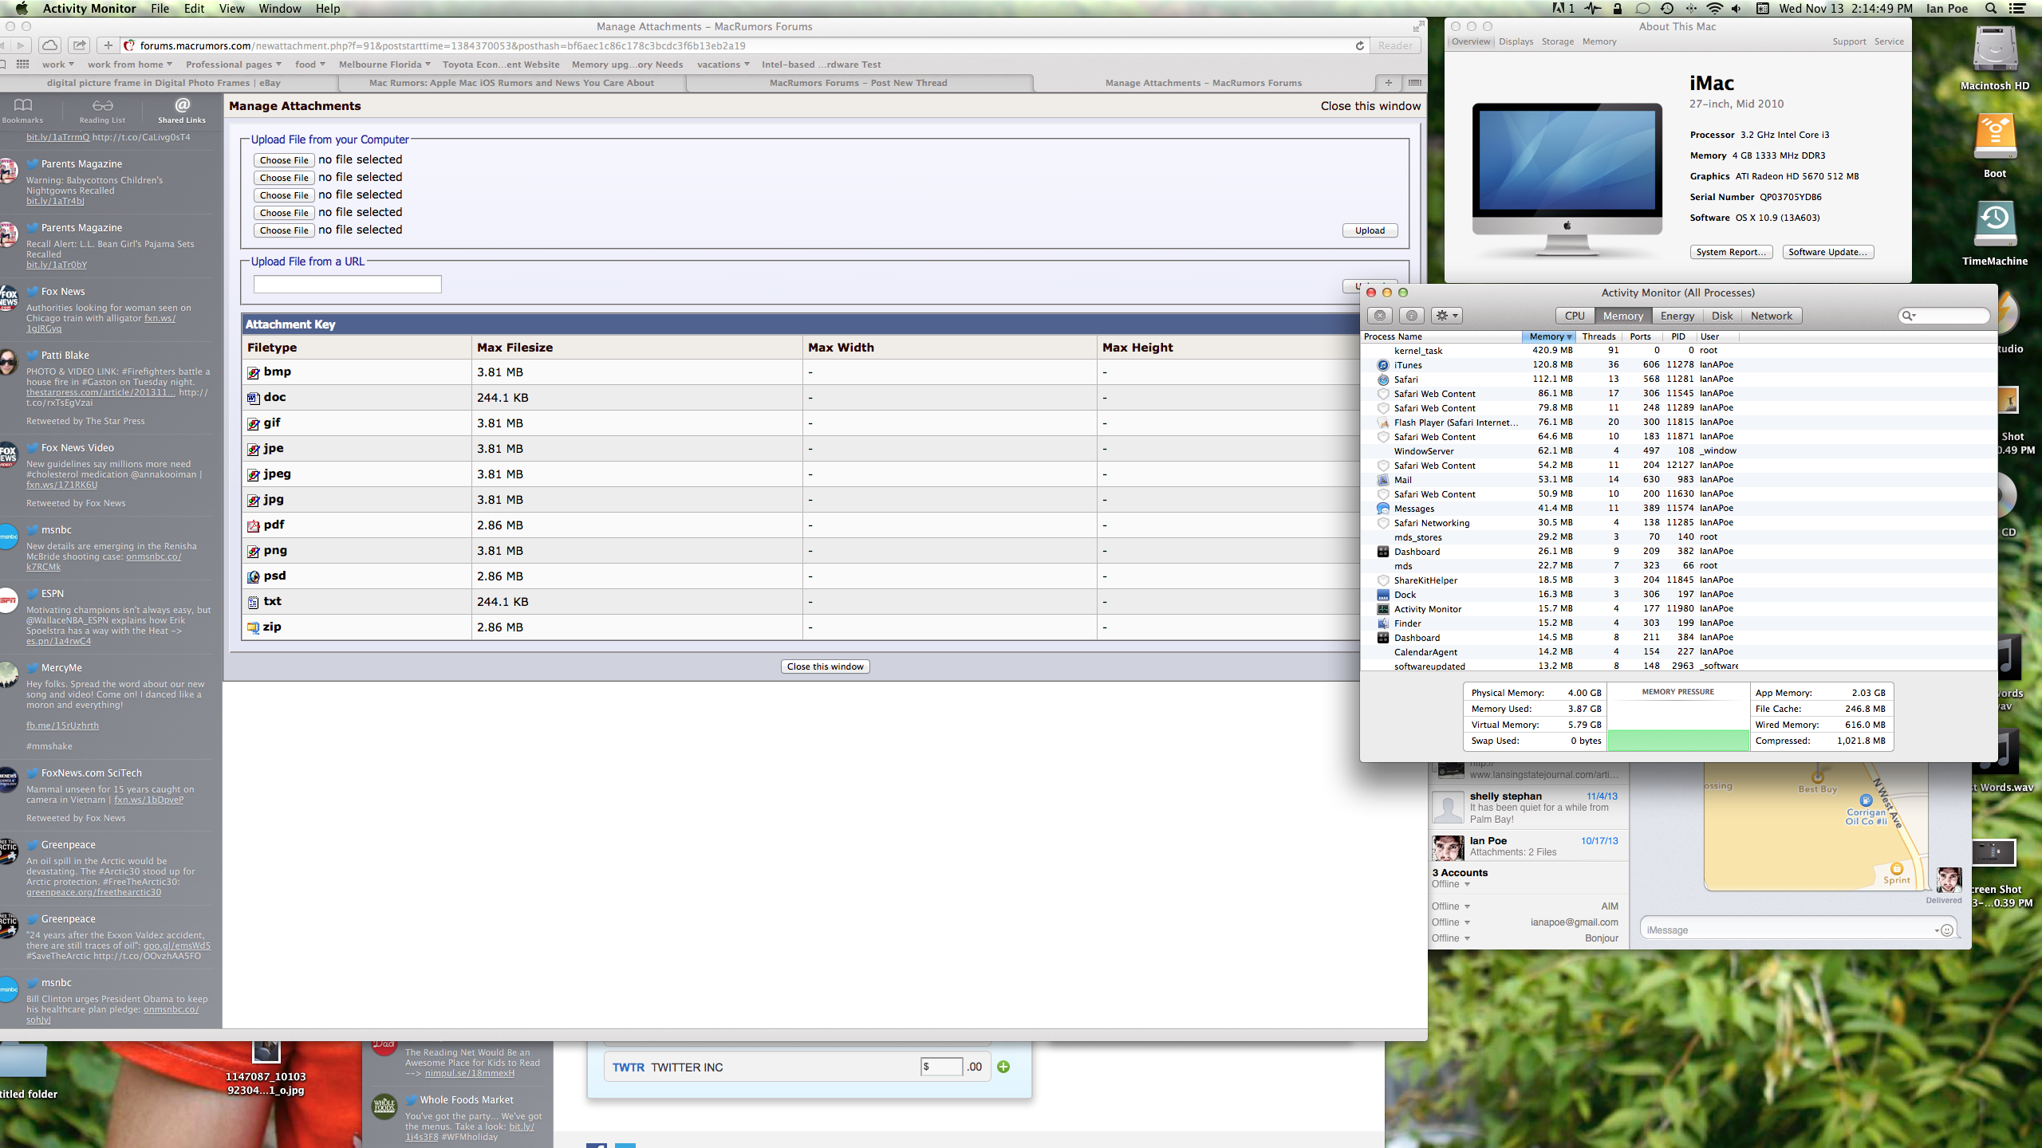
Task: Open the Safari Top Sites grid icon
Action: pyautogui.click(x=22, y=65)
